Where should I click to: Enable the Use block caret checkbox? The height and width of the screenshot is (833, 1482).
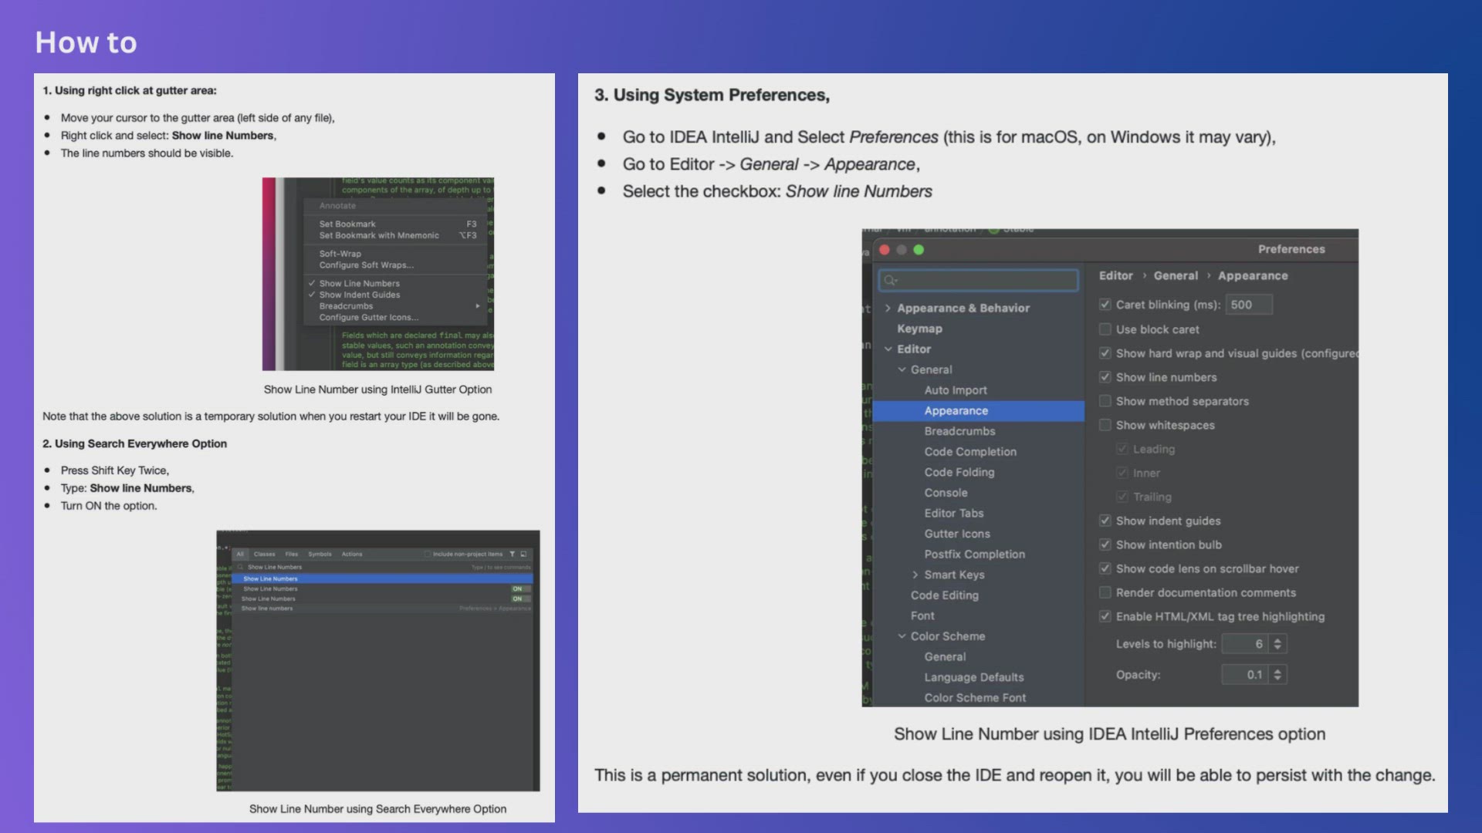[1105, 329]
